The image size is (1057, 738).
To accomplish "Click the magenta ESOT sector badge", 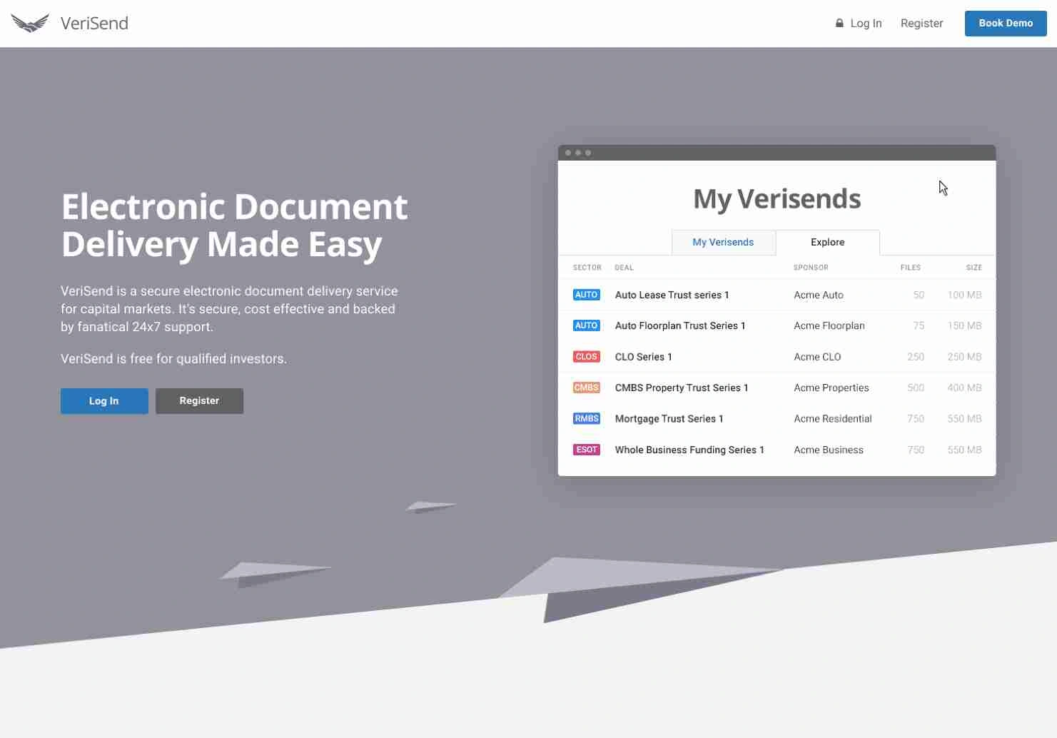I will 586,450.
